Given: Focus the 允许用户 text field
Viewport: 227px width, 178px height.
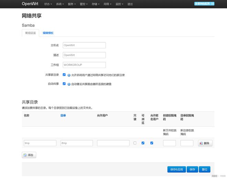Looking at the screenshot, I should tap(113, 143).
